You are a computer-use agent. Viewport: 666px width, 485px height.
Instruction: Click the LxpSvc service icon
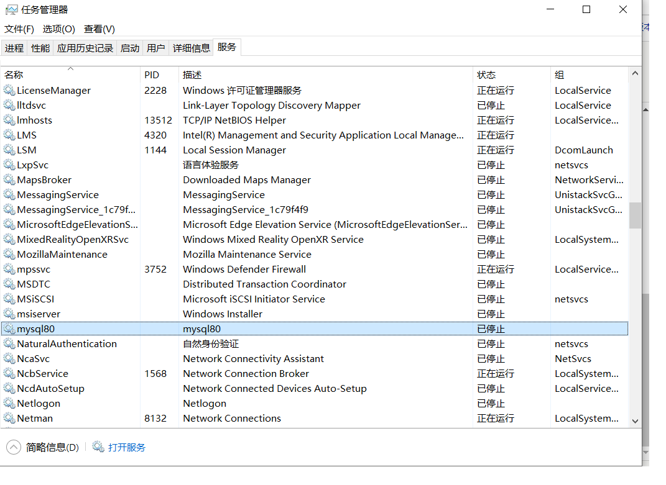point(9,165)
